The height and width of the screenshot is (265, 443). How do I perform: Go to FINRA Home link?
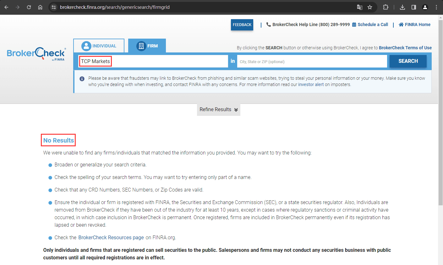(418, 24)
